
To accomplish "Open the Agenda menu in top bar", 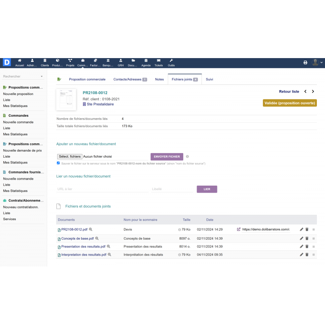I will (x=146, y=63).
